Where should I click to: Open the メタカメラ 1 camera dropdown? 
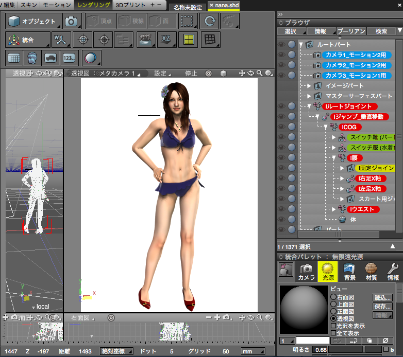(119, 74)
